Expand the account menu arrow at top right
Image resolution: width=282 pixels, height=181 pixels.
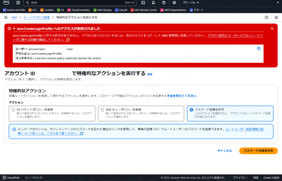point(278,2)
